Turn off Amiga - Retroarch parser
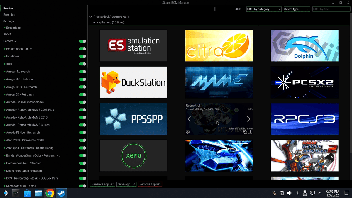Screen dimensions: 352x198 pos(82,72)
